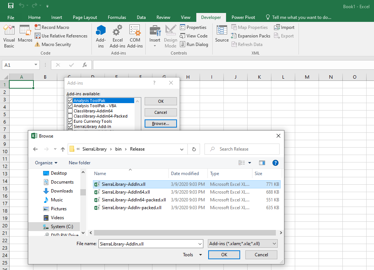Image resolution: width=374 pixels, height=270 pixels.
Task: Uncheck Euro Currency Tools
Action: pos(70,121)
